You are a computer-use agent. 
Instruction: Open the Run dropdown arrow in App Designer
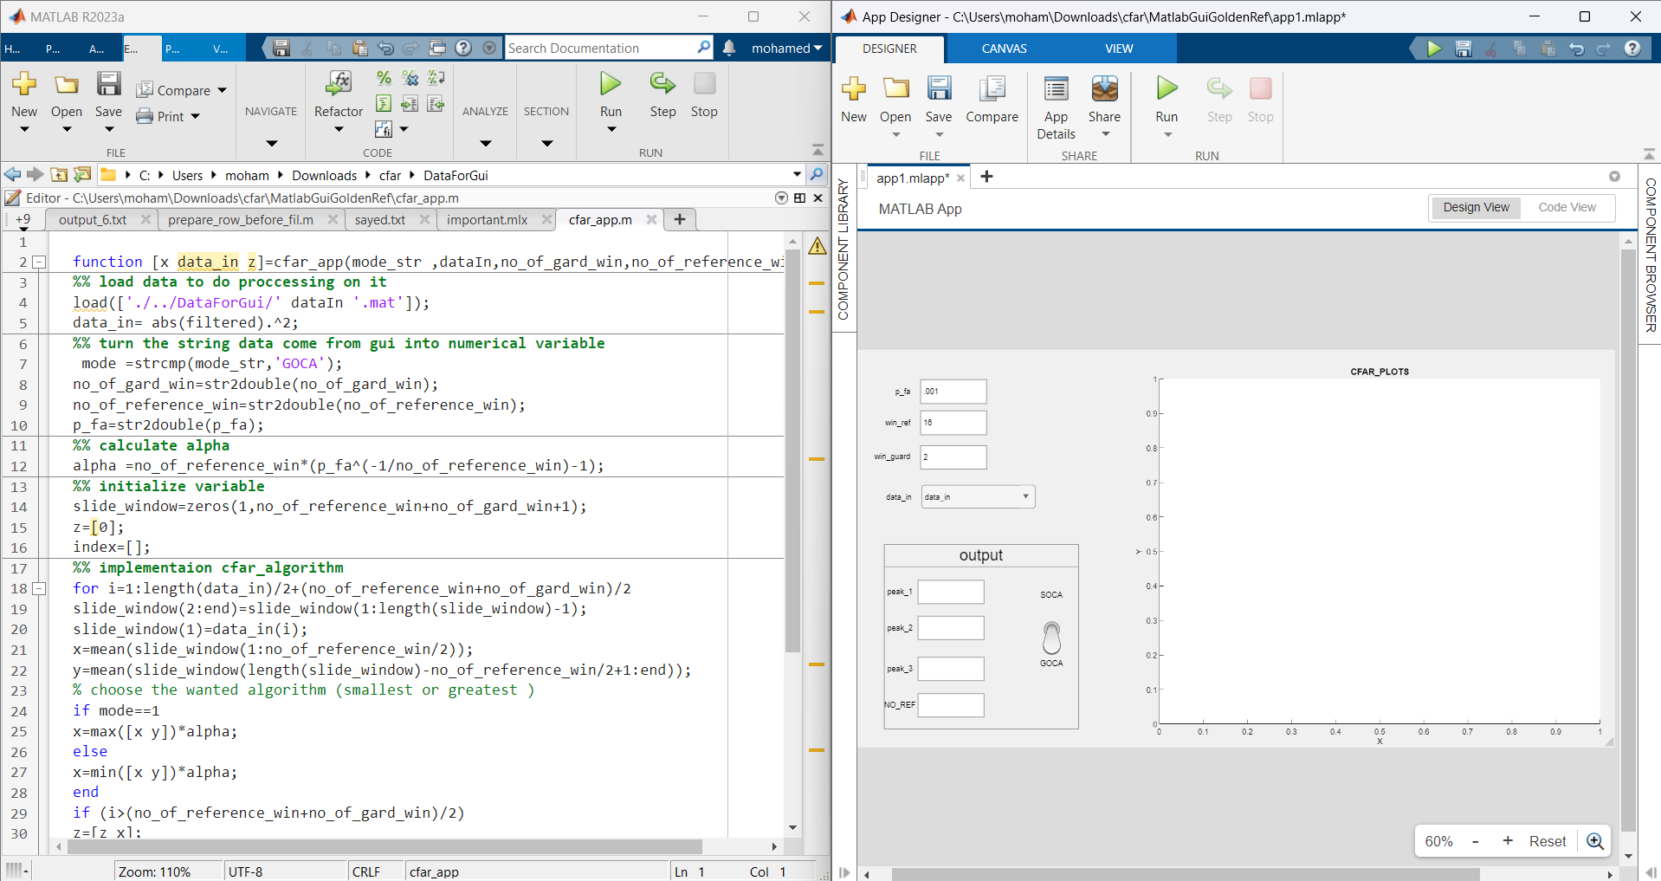(1167, 134)
